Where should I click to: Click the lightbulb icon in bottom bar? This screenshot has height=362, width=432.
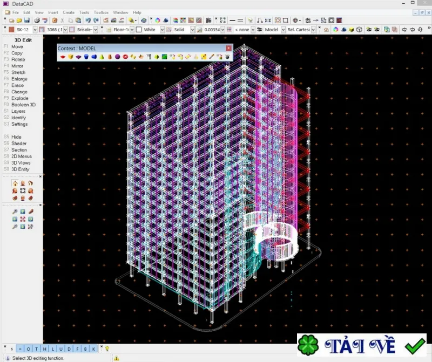[107, 349]
